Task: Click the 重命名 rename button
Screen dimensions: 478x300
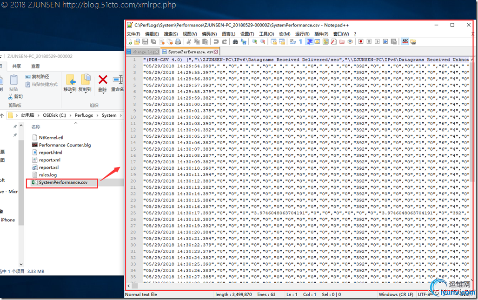Action: [x=117, y=83]
